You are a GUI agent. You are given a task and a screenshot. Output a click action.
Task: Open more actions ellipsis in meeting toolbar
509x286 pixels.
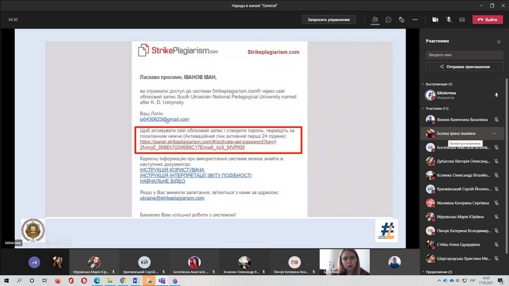tap(415, 20)
